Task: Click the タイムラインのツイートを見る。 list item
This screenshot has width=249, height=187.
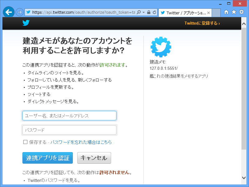Action: 56,73
